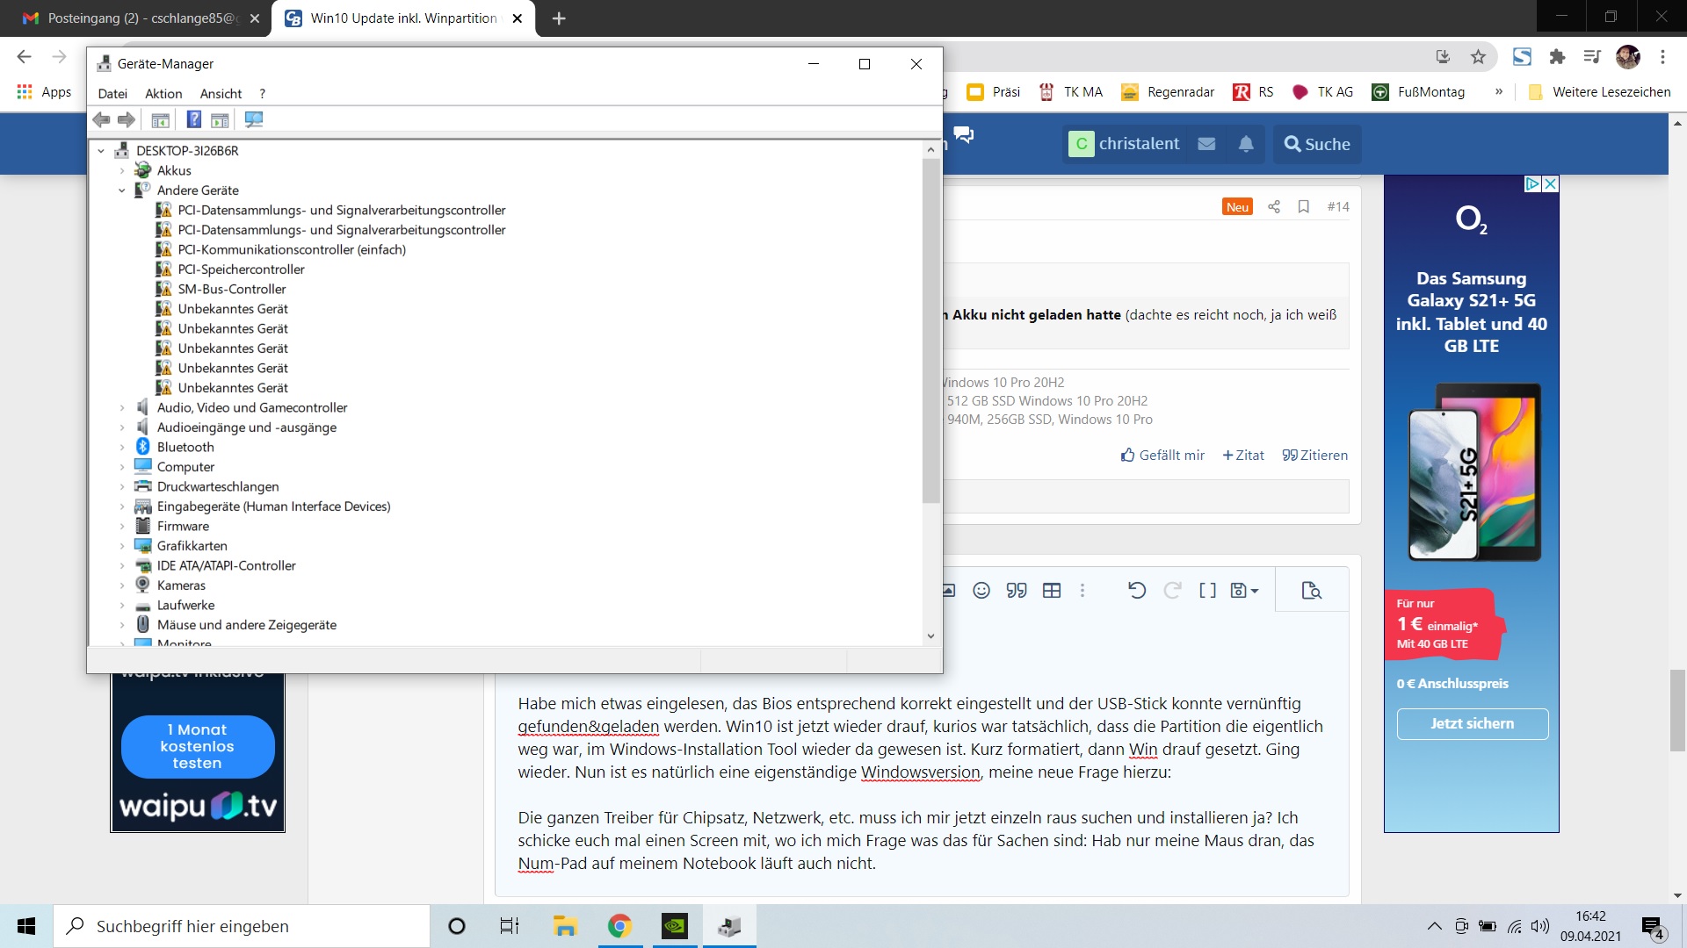Screen dimensions: 1687x948
Task: Star this page in Chrome address bar
Action: [1478, 57]
